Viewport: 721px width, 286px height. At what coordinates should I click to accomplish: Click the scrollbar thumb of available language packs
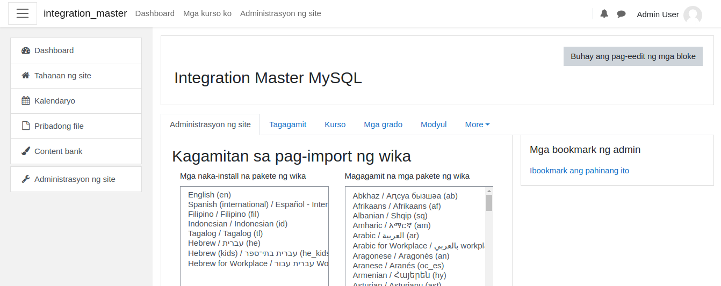pyautogui.click(x=489, y=203)
